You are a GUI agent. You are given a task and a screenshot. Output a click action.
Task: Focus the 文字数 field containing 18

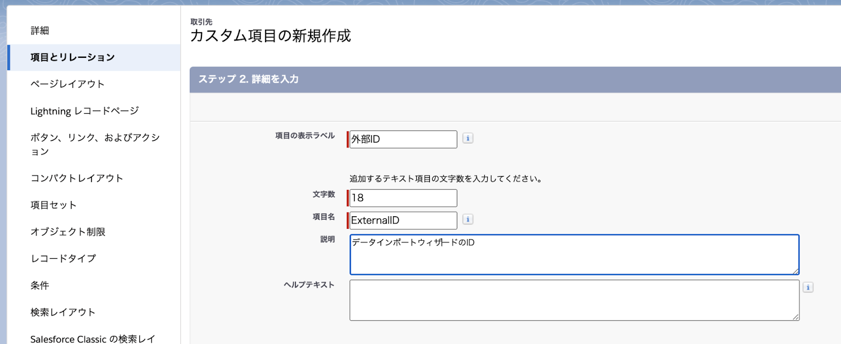click(403, 198)
